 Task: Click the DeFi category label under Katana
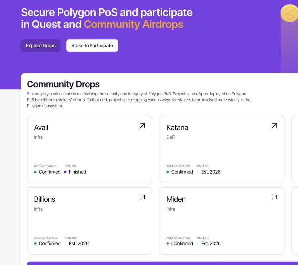tap(171, 137)
